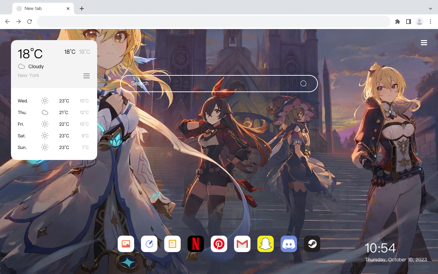Click the Thursday cloud forecast icon

(x=45, y=112)
